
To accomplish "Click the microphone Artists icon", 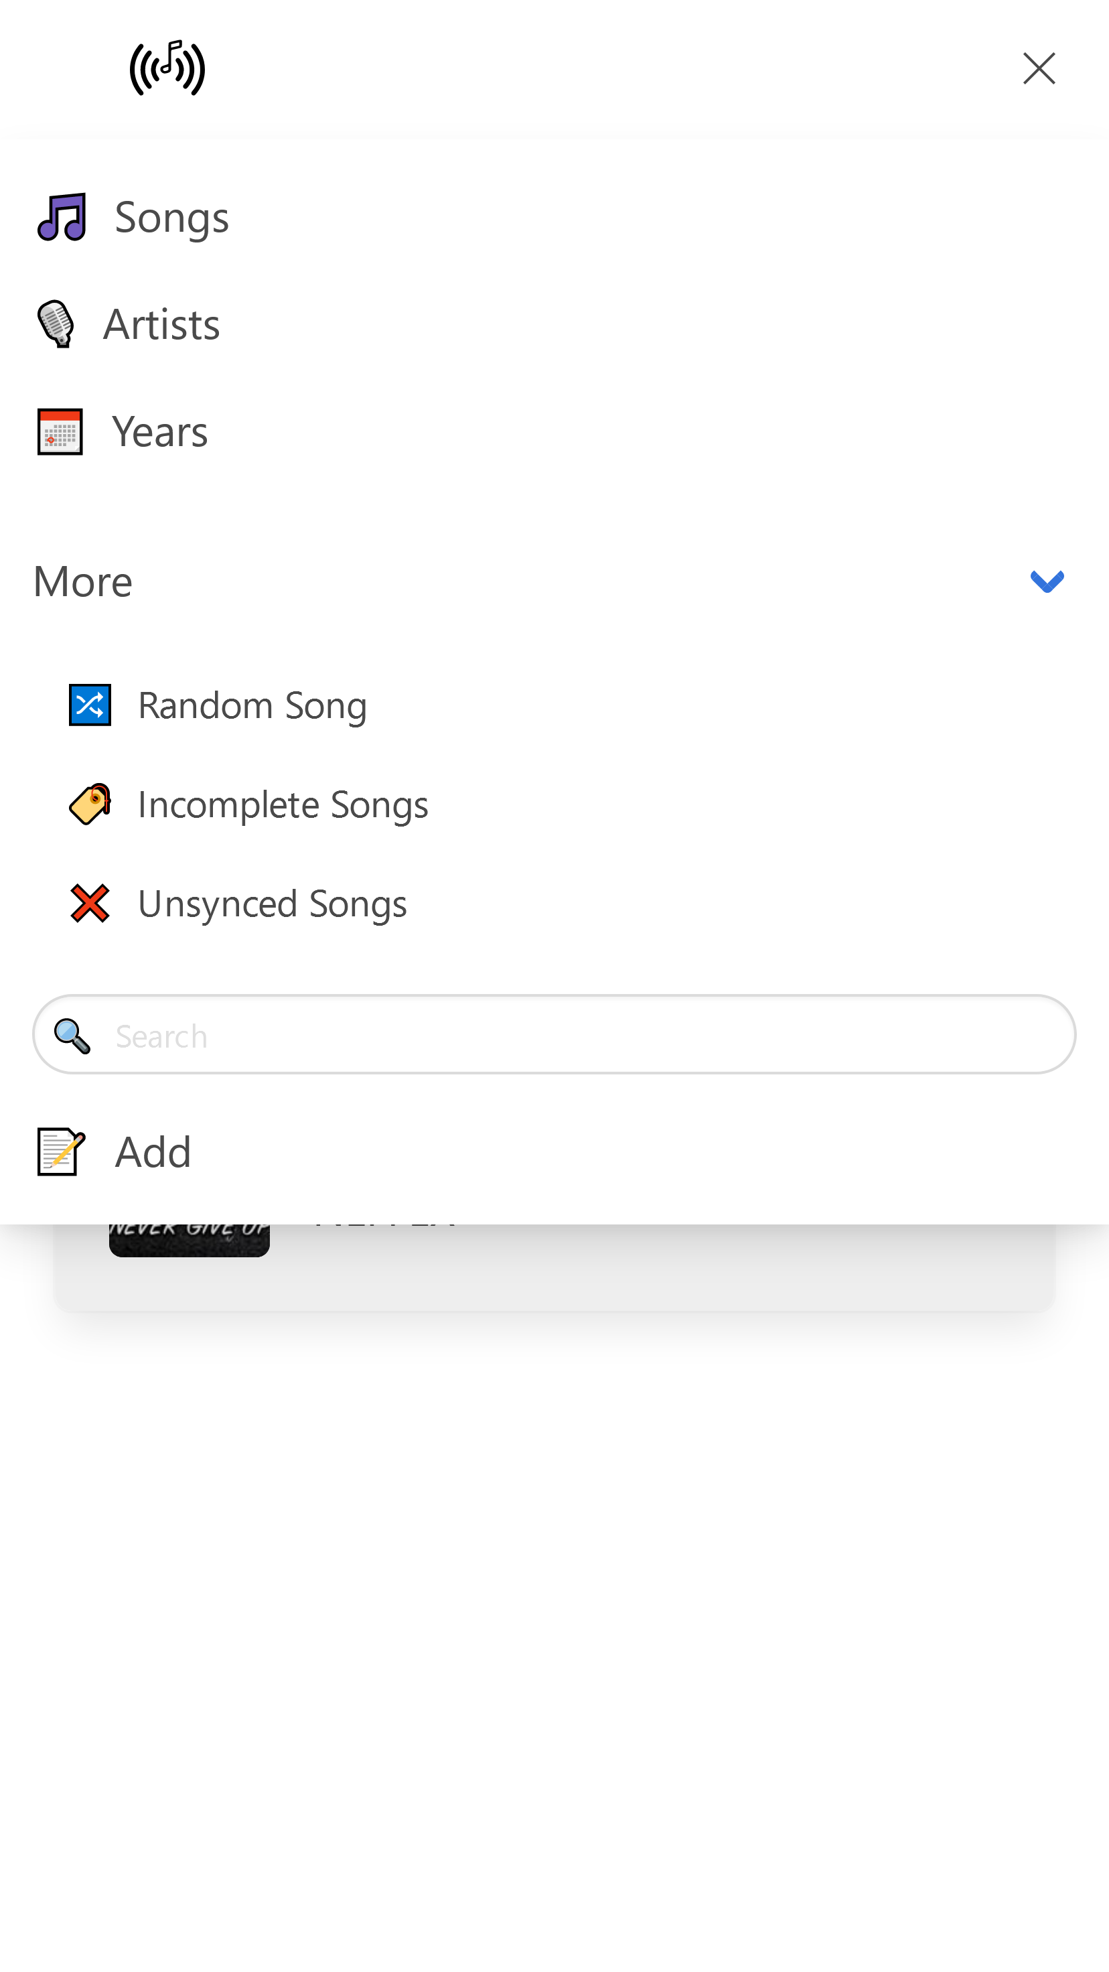I will point(56,324).
